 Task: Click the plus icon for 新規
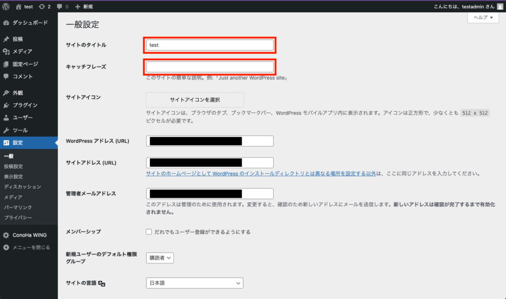tap(78, 6)
